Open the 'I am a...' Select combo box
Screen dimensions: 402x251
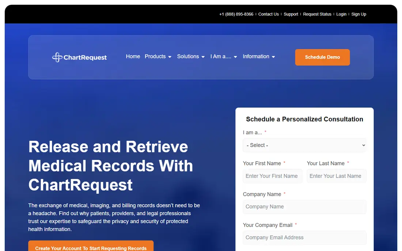click(x=304, y=145)
